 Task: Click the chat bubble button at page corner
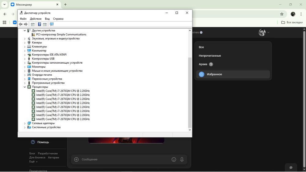click(291, 167)
